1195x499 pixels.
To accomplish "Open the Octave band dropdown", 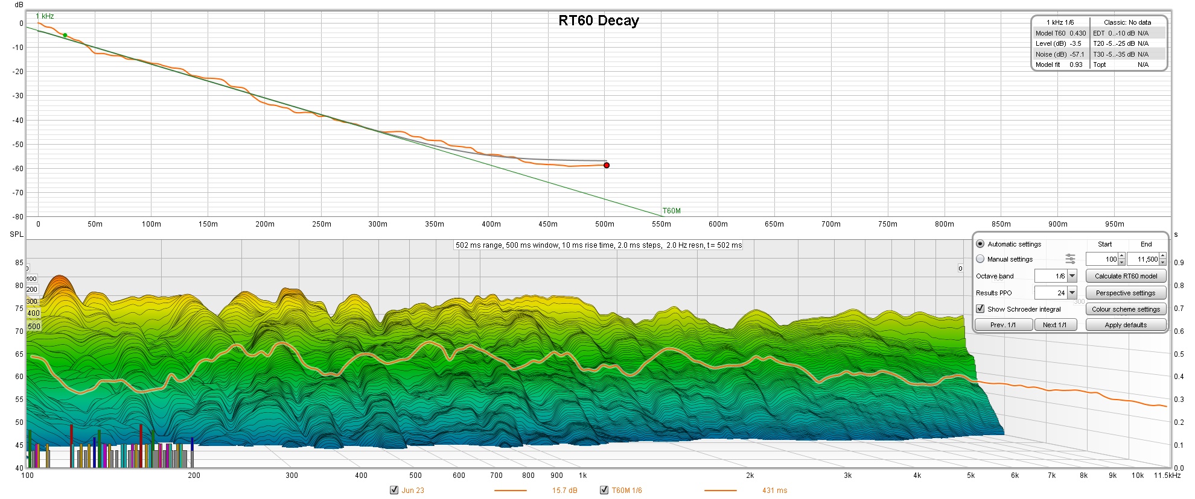I will click(1072, 276).
